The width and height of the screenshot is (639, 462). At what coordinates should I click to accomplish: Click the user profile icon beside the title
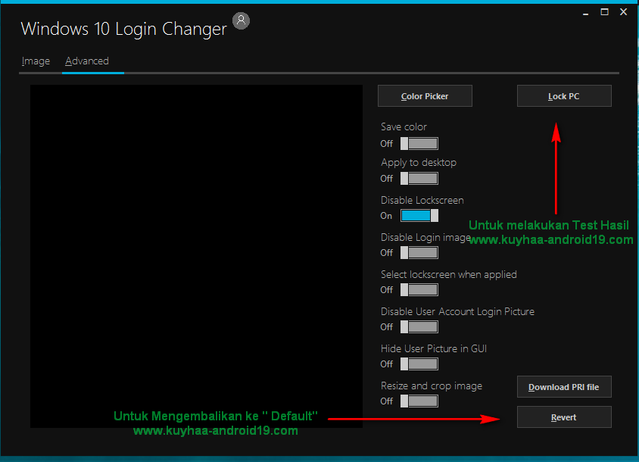pos(241,20)
